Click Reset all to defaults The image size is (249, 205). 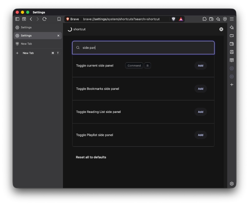pos(91,157)
